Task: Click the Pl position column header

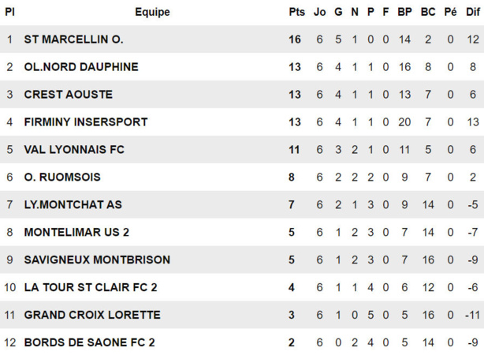Action: (9, 12)
